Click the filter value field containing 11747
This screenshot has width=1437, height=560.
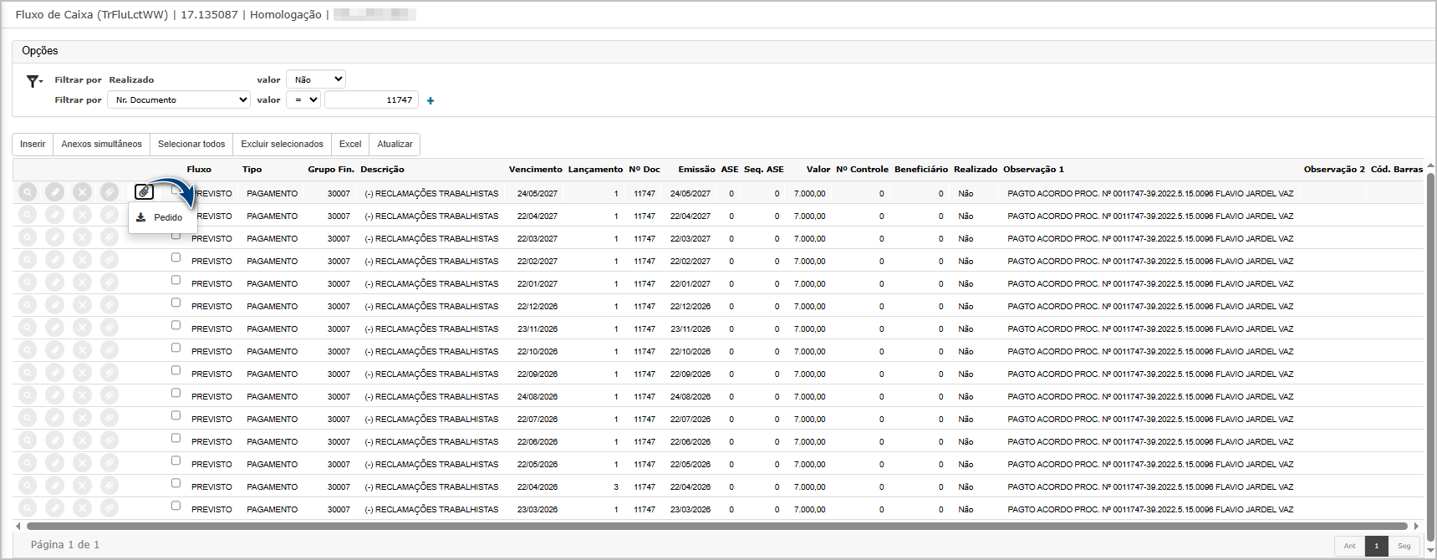pos(371,100)
